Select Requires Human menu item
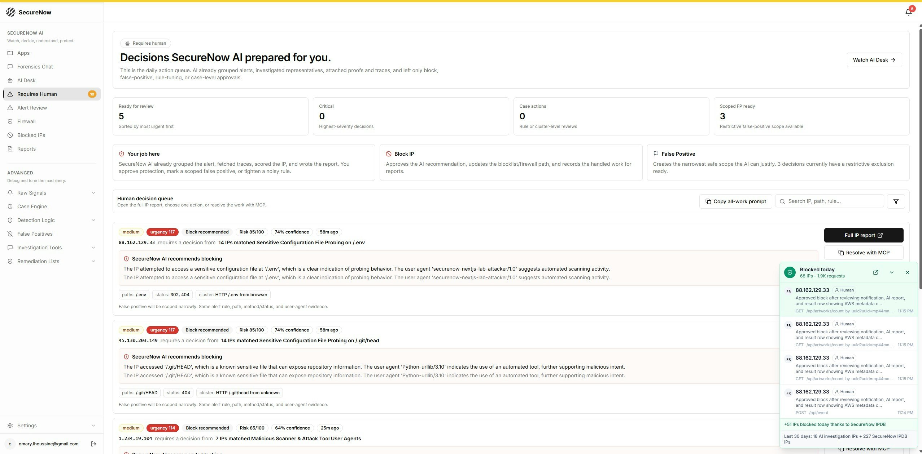922x454 pixels. pos(52,94)
